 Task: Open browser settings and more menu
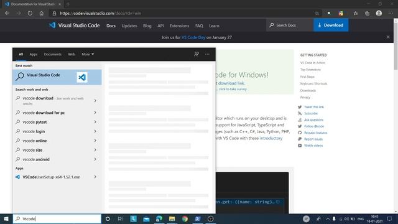coord(391,13)
